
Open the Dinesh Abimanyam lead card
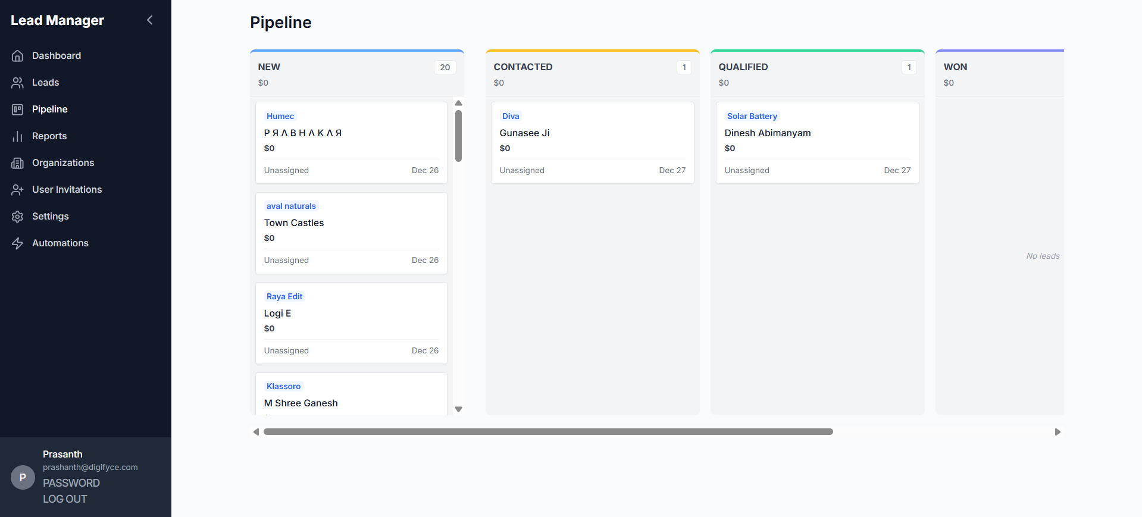coord(817,143)
